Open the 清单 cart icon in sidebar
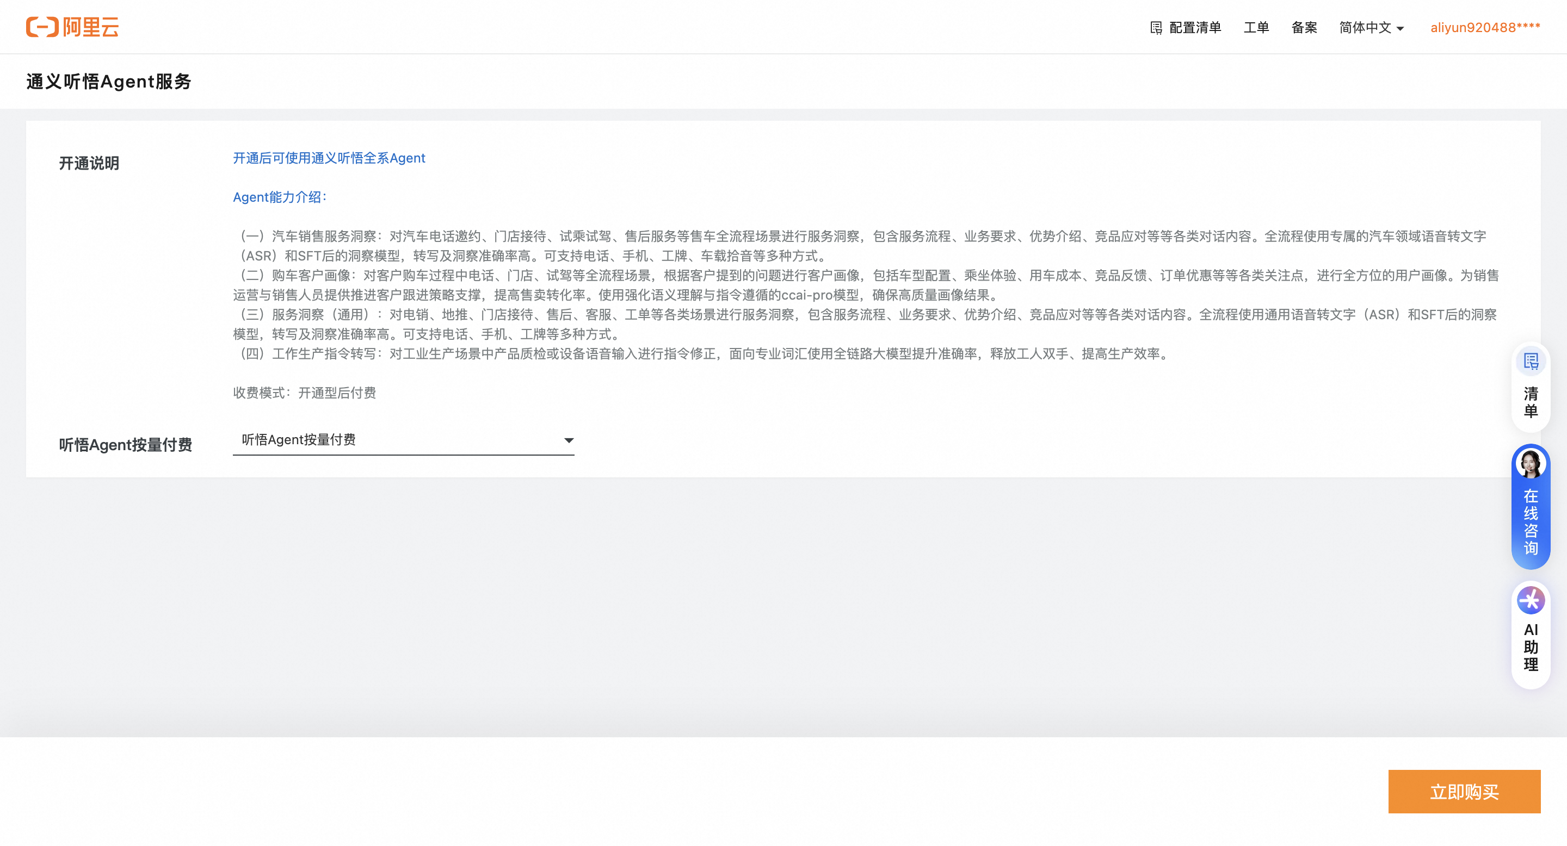This screenshot has height=846, width=1567. (x=1531, y=362)
